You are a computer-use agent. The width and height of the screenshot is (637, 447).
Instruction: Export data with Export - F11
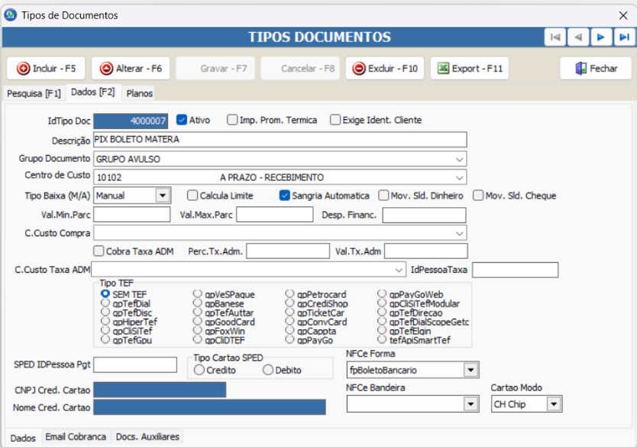[469, 68]
